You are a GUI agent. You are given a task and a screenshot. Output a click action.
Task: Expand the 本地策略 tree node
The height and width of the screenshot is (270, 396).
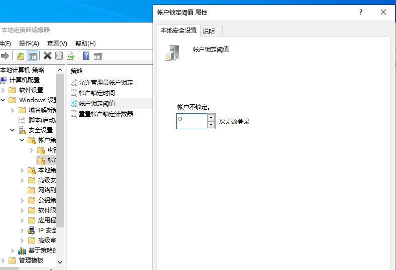pos(22,170)
